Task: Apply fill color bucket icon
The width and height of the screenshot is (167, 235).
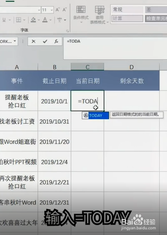Action: (x=33, y=20)
